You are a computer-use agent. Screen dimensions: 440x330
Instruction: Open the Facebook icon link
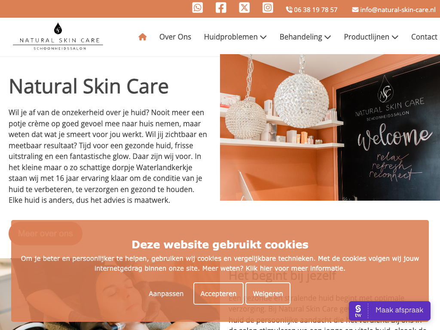click(x=221, y=8)
